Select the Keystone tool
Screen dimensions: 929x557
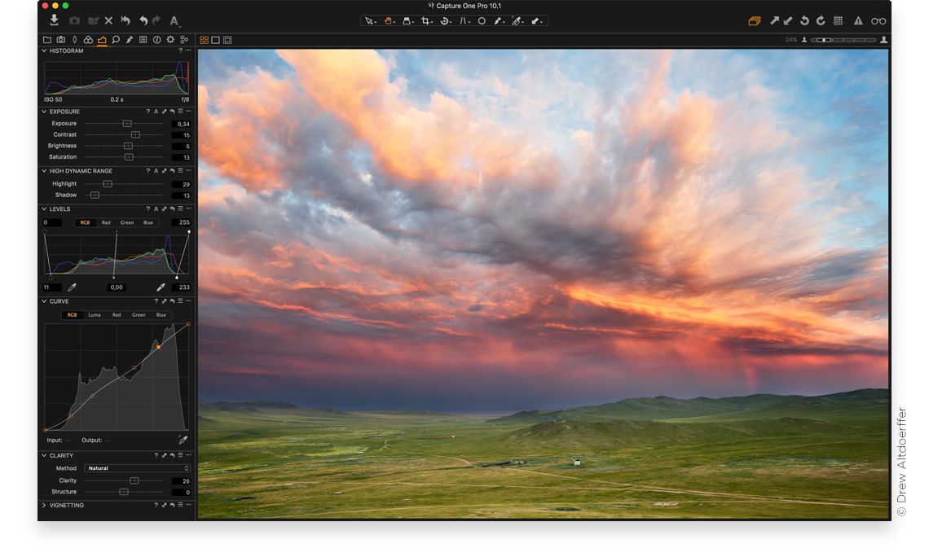click(x=407, y=20)
